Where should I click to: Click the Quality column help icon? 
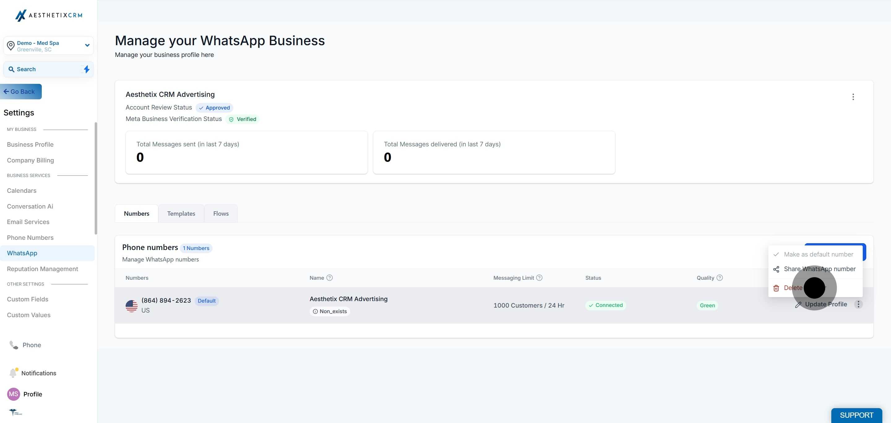[719, 278]
